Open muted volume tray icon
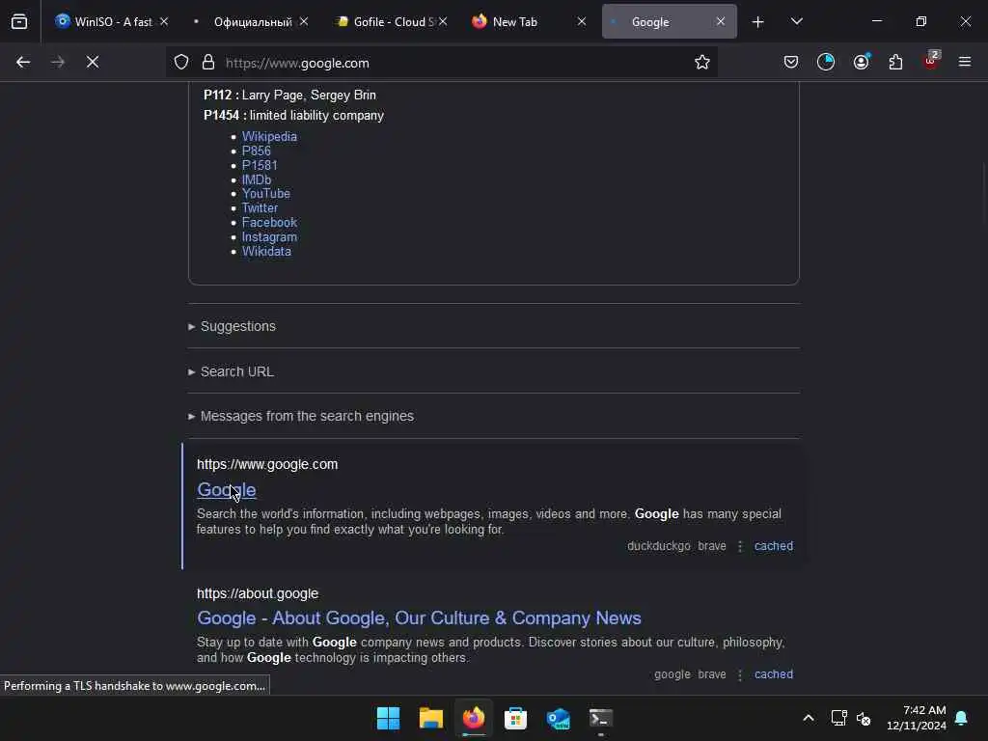988x741 pixels. [864, 718]
